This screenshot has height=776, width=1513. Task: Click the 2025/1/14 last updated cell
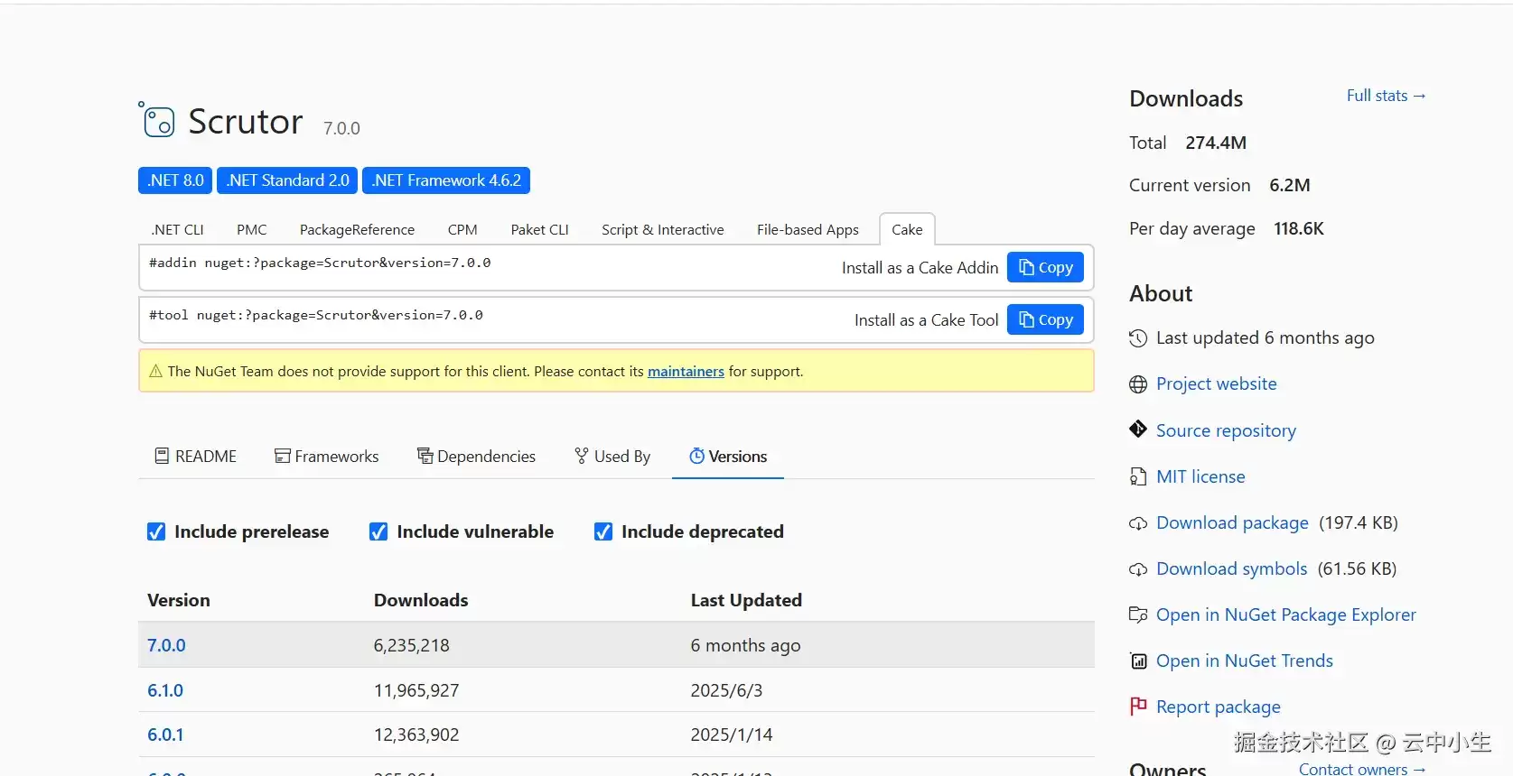pos(732,734)
